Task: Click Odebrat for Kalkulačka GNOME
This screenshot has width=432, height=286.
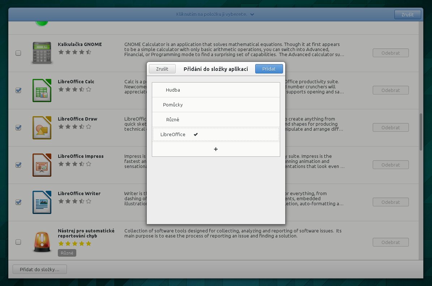Action: coord(391,53)
